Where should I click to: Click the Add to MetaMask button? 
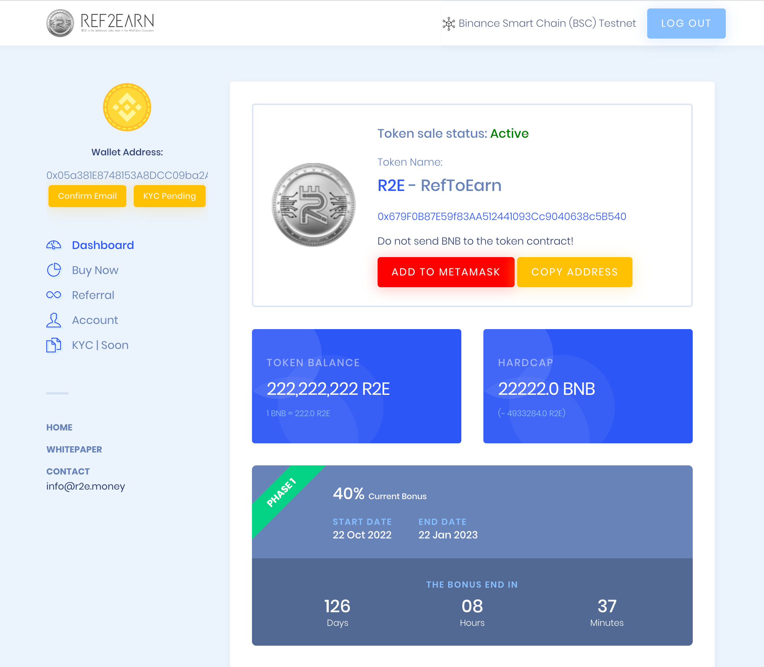pos(446,272)
